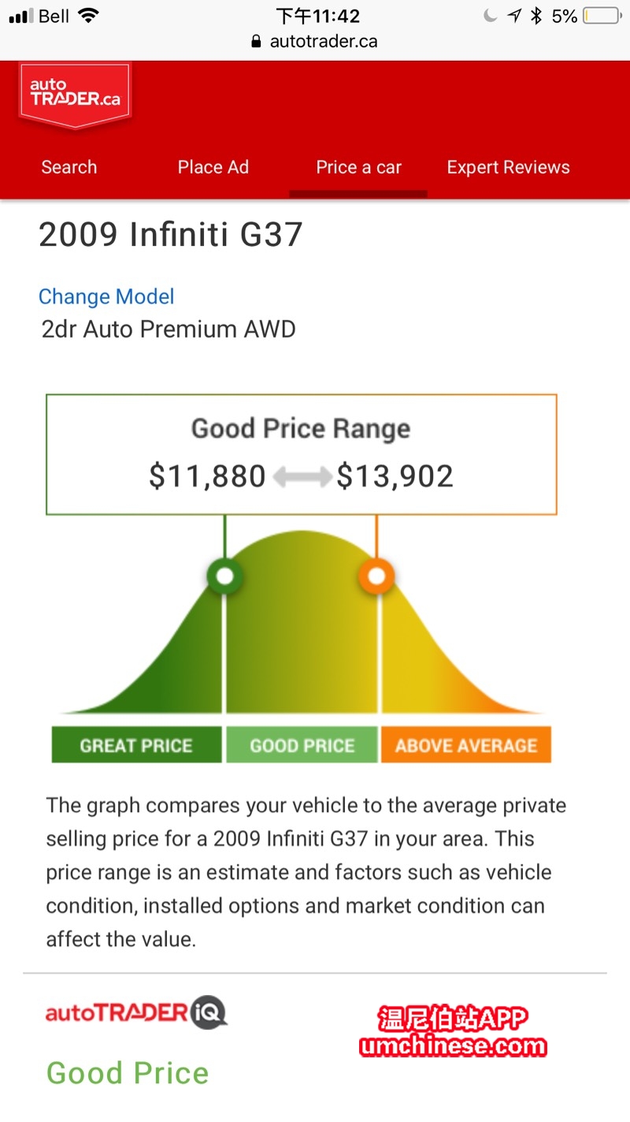Click the Good Price Range box
Viewport: 630px width, 1122px height.
302,455
